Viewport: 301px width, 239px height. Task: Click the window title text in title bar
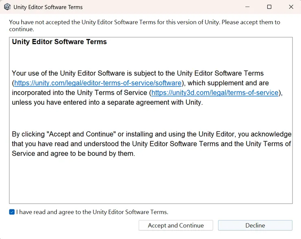pyautogui.click(x=48, y=7)
